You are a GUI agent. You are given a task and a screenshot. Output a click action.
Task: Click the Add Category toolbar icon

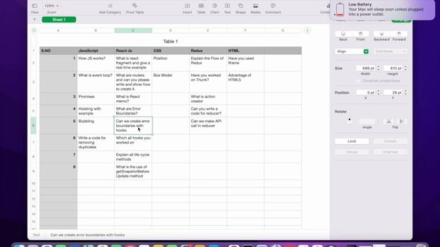[x=110, y=6]
